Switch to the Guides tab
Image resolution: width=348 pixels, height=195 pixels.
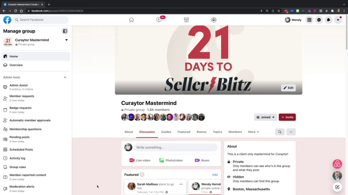[x=166, y=132]
